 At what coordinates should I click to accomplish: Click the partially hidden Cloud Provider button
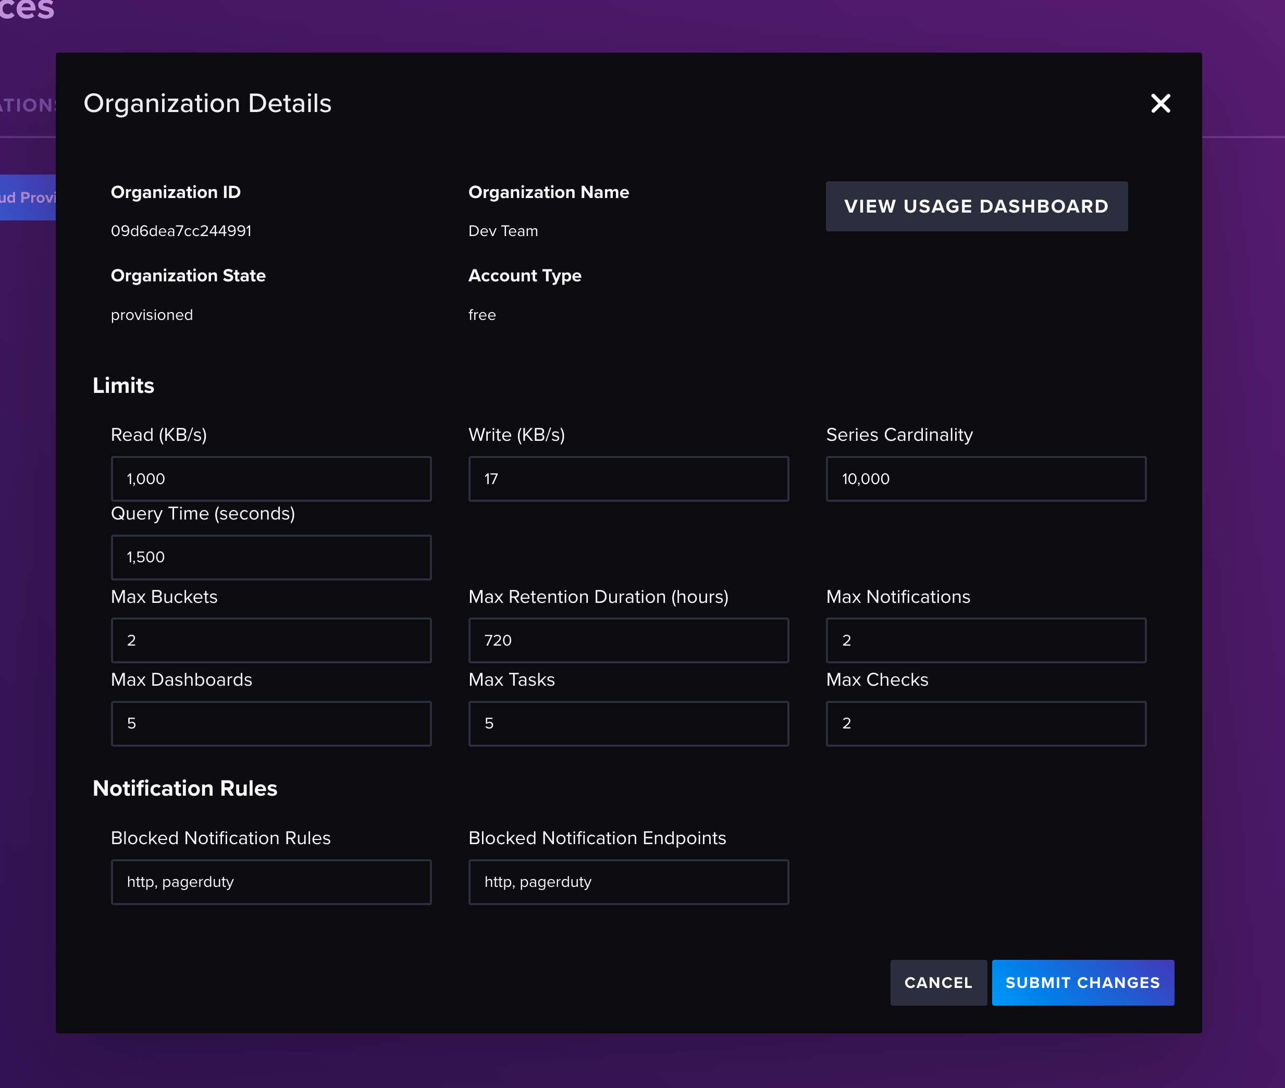pyautogui.click(x=27, y=197)
